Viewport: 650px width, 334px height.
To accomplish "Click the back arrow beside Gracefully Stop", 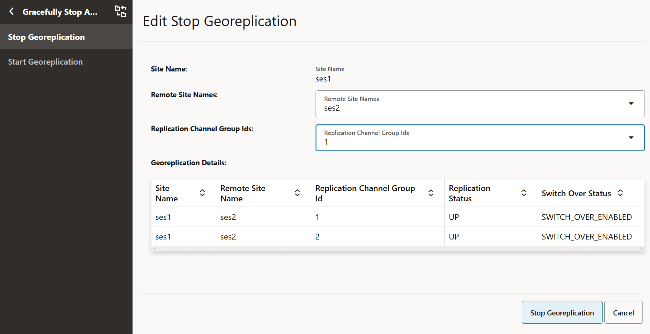I will [12, 12].
